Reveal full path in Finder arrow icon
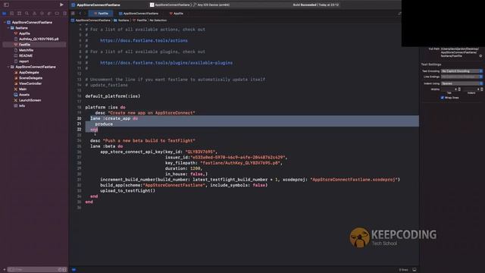The height and width of the screenshot is (273, 485). click(x=480, y=56)
